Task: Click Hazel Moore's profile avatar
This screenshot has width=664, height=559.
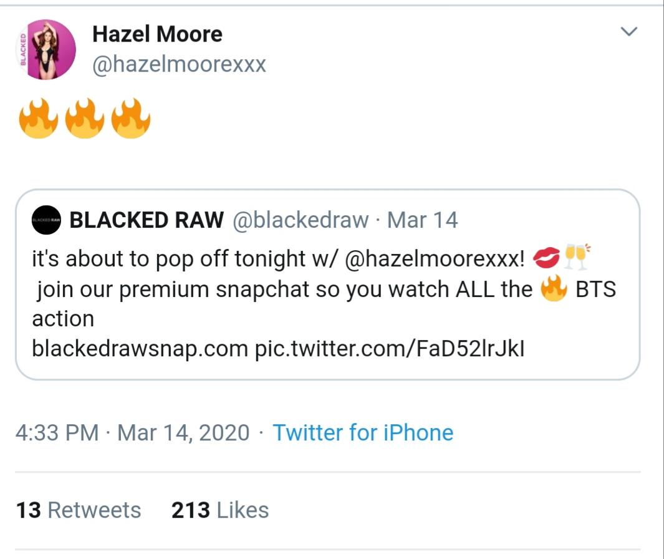Action: click(46, 50)
